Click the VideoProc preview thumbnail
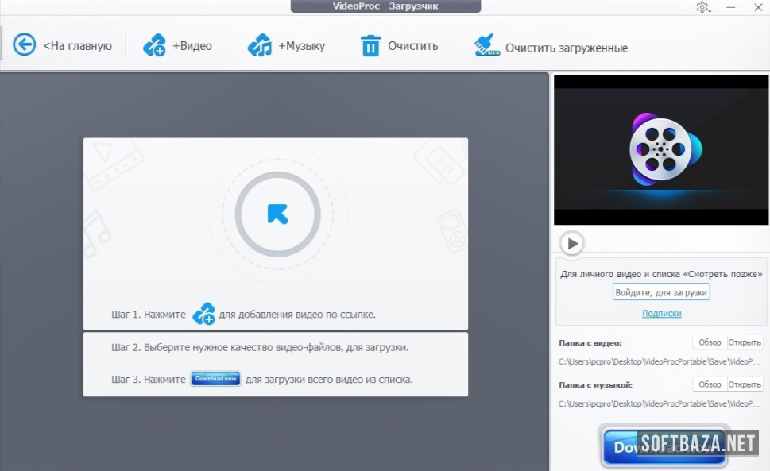 click(x=660, y=149)
